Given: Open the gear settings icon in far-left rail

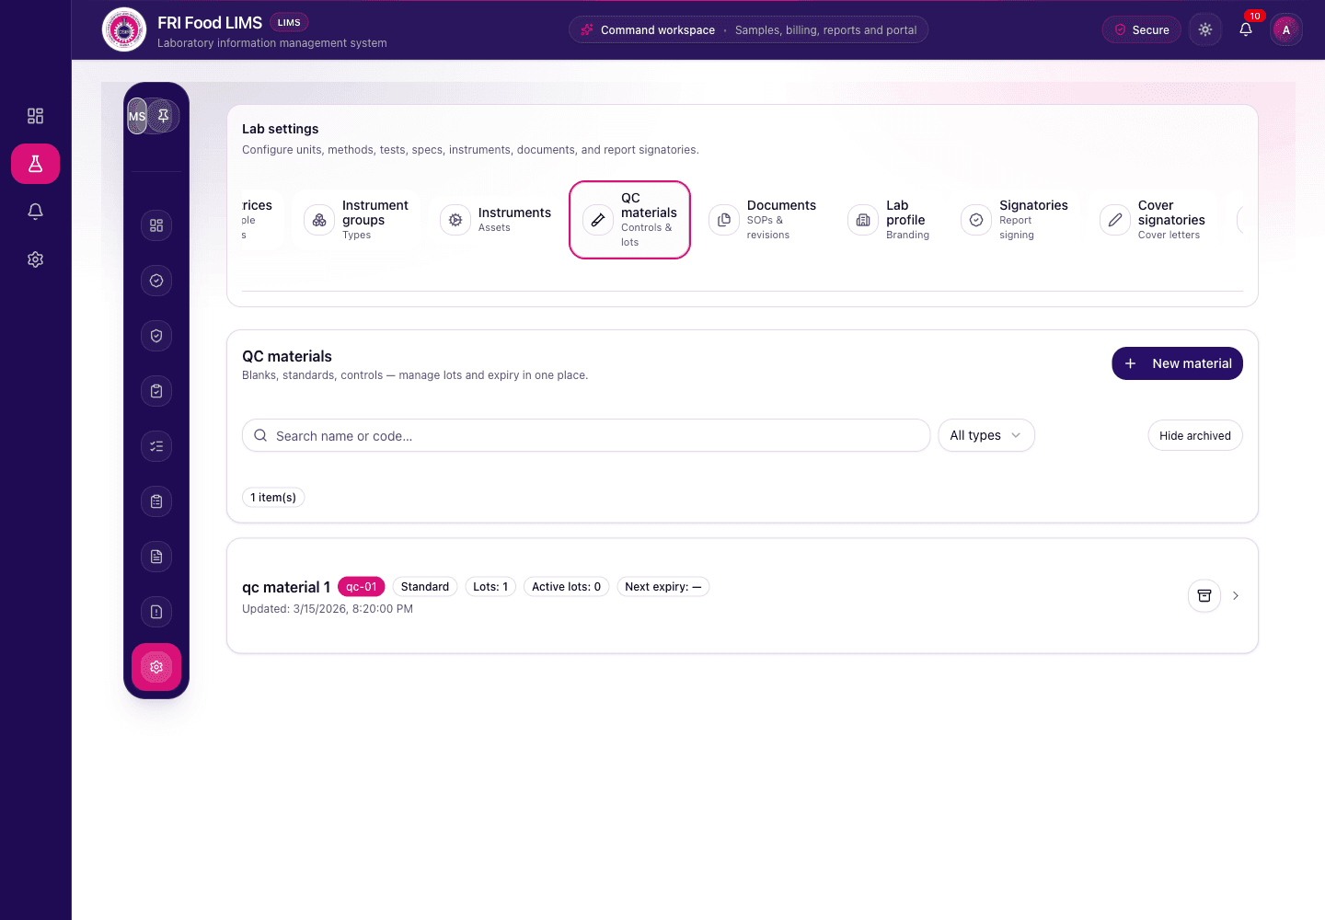Looking at the screenshot, I should (x=35, y=259).
